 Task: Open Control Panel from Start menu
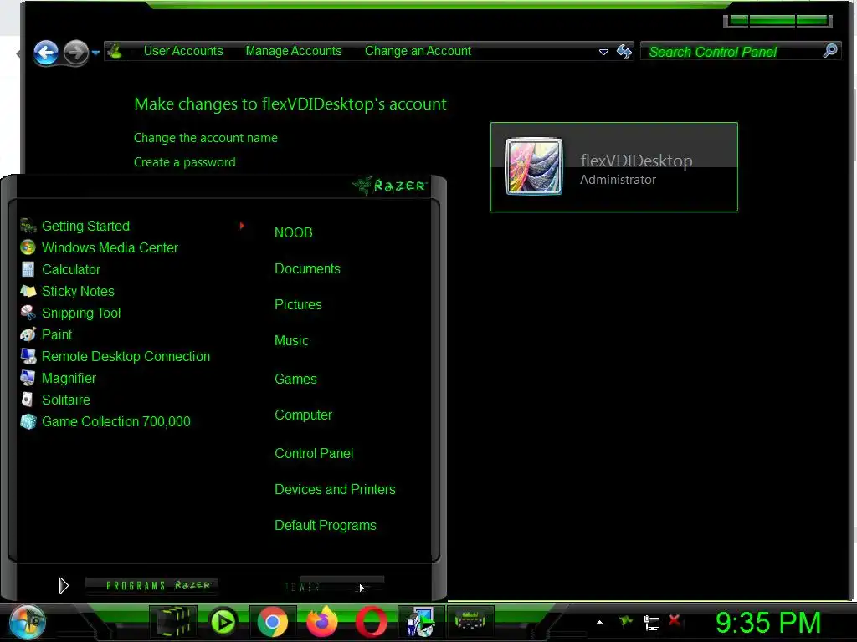point(314,453)
